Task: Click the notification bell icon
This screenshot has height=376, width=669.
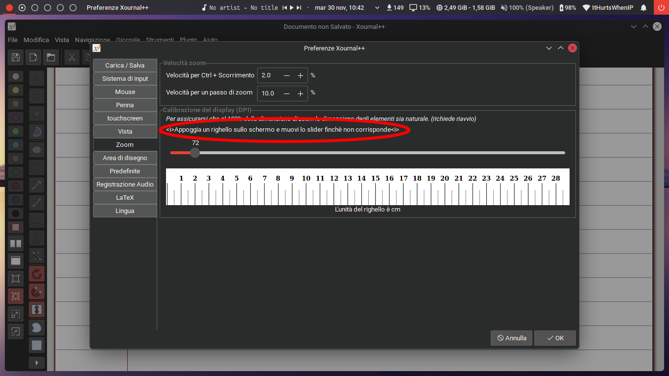Action: tap(644, 8)
